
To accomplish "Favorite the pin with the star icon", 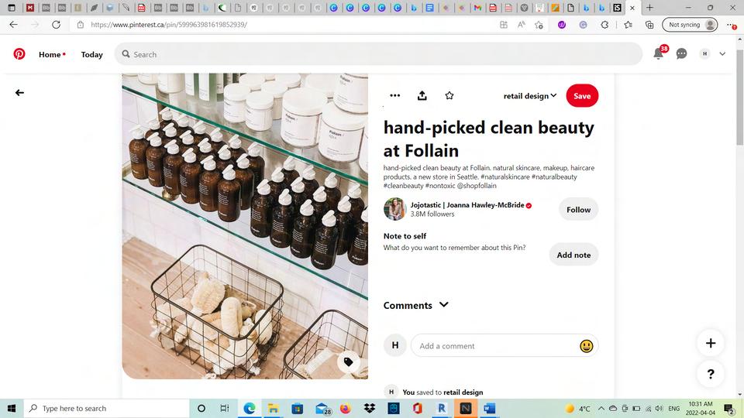I will 449,96.
